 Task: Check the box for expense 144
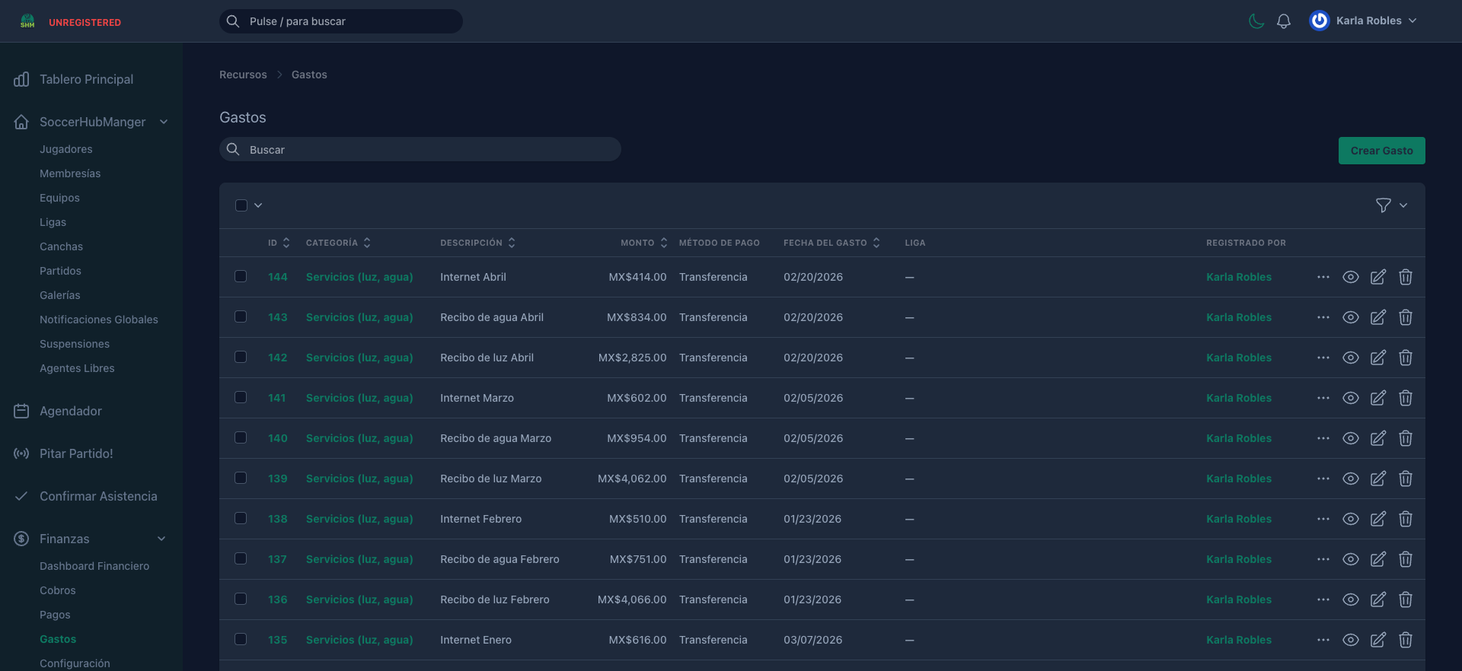pyautogui.click(x=241, y=277)
